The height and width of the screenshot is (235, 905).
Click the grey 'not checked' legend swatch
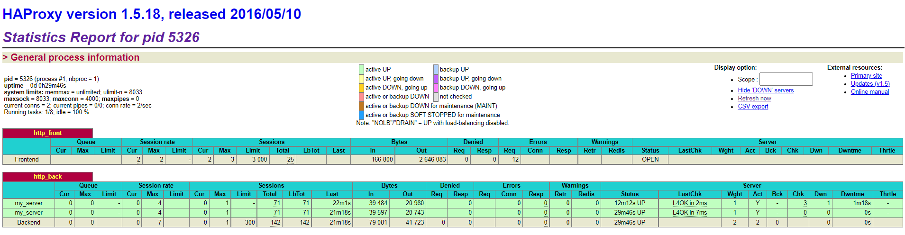pos(436,97)
